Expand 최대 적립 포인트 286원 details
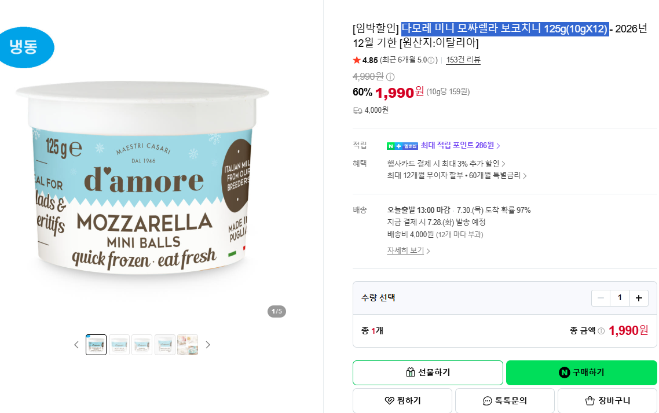659x413 pixels. pos(460,145)
